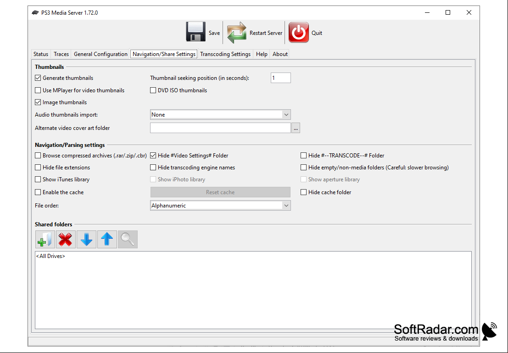Check Hide transcoding engine names
The width and height of the screenshot is (508, 353).
(x=153, y=167)
